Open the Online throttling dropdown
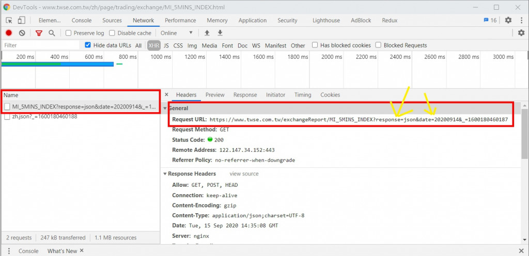The width and height of the screenshot is (529, 256). pos(177,33)
